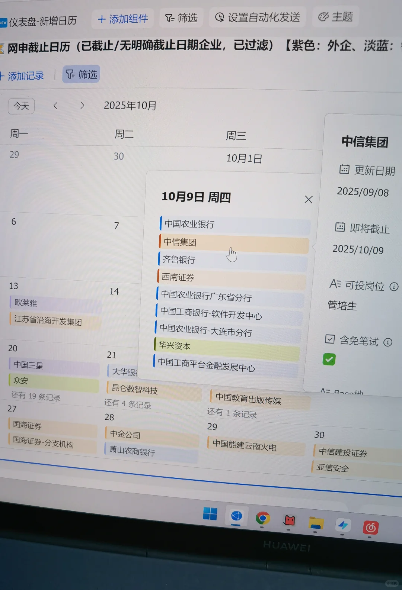Click the 添加组件 button
Screen dimensions: 402x590
(122, 19)
